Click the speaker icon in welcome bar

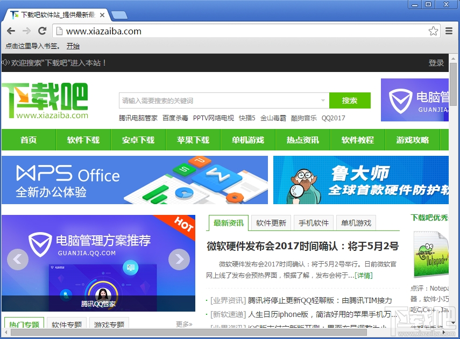pyautogui.click(x=5, y=62)
